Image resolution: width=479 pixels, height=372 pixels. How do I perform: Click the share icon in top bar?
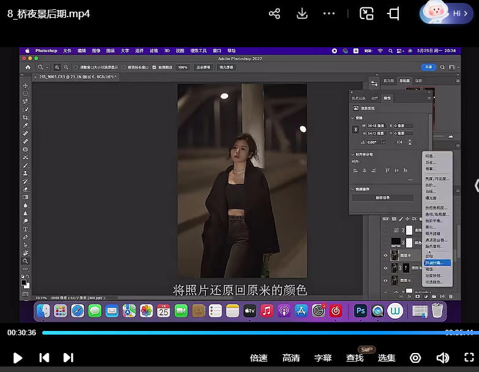point(274,13)
